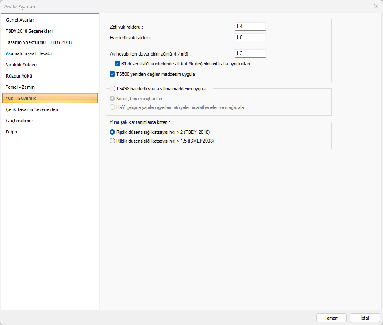This screenshot has width=383, height=325.
Task: Click the Zati yük faktörü field
Action: (x=250, y=27)
